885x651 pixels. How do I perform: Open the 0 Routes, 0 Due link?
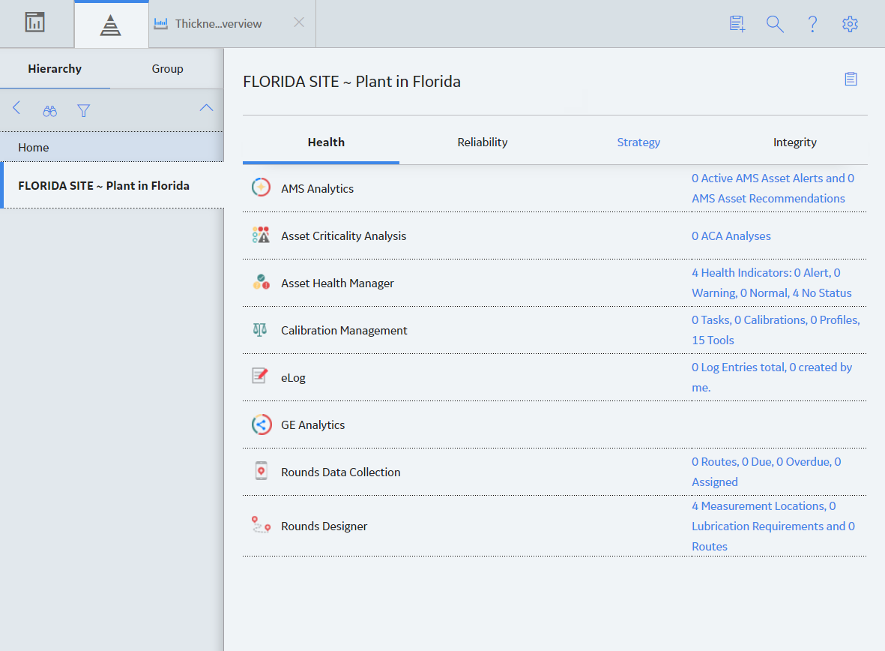(767, 472)
